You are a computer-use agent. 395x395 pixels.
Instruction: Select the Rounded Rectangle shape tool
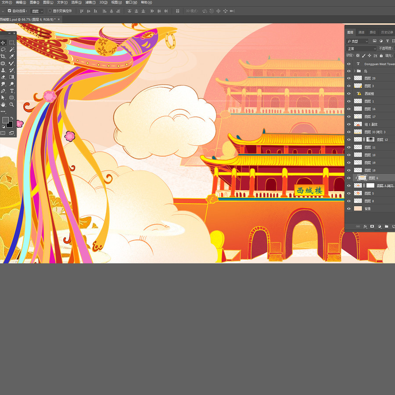pyautogui.click(x=11, y=98)
